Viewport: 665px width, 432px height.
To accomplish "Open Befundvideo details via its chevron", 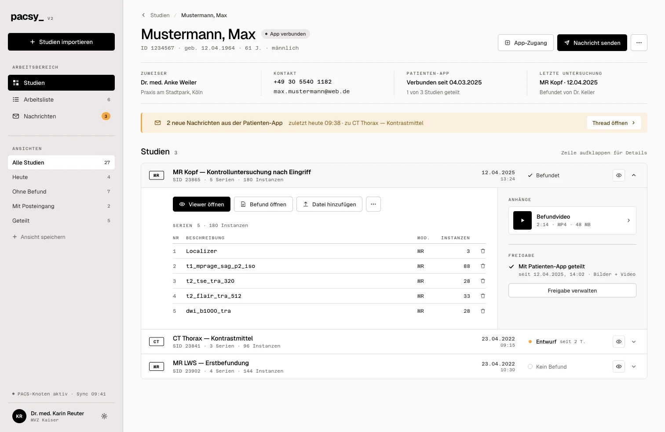I will click(x=628, y=220).
